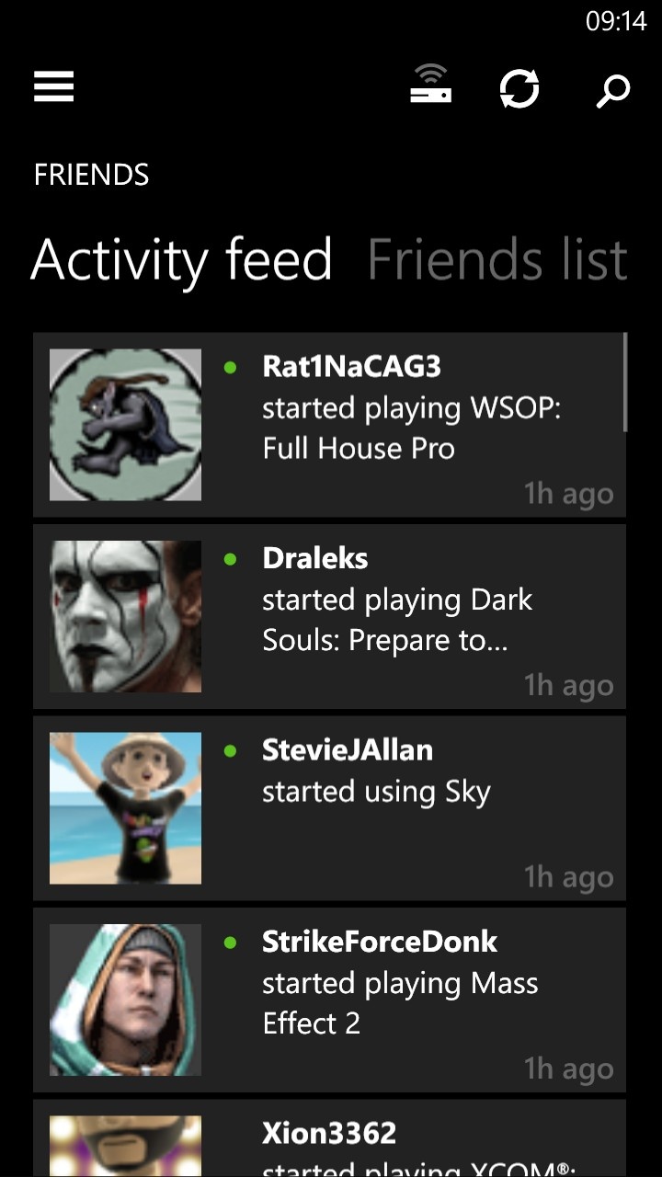
Task: Tap StrikeForceDonk's hooded avatar
Action: tap(125, 999)
